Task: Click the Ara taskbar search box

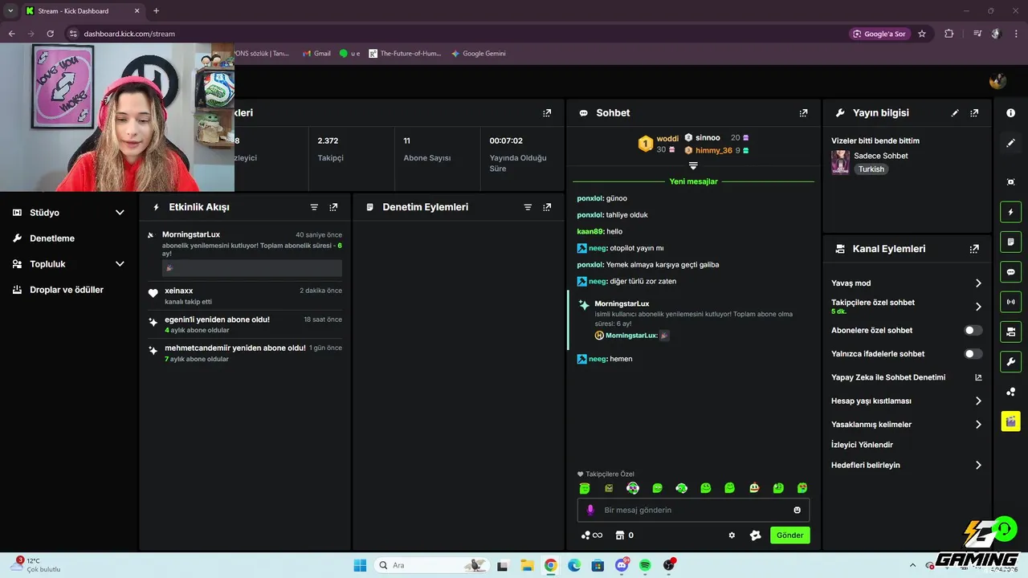Action: (x=430, y=565)
